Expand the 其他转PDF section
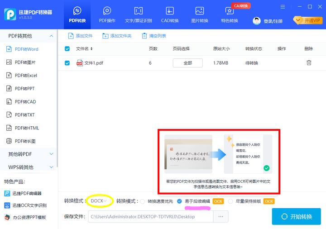Screen dimensions: 326x229 pos(28,154)
